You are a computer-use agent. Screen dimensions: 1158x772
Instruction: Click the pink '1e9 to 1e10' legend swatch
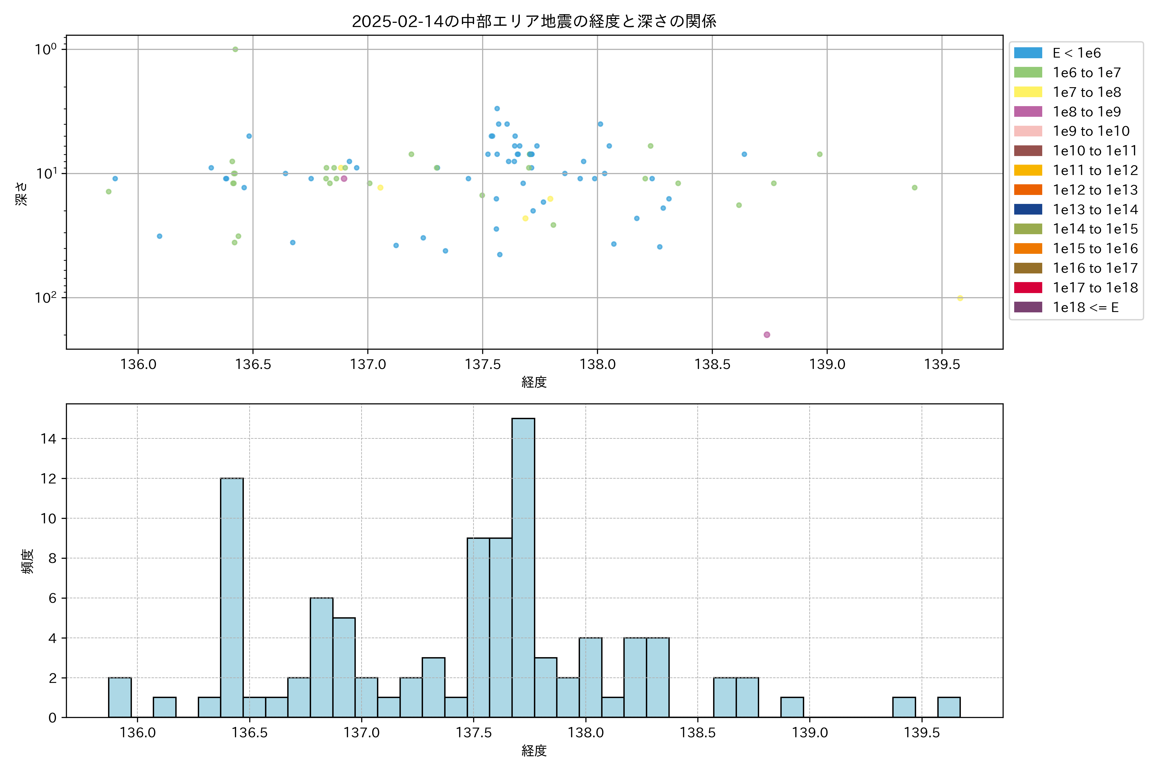tap(1027, 131)
